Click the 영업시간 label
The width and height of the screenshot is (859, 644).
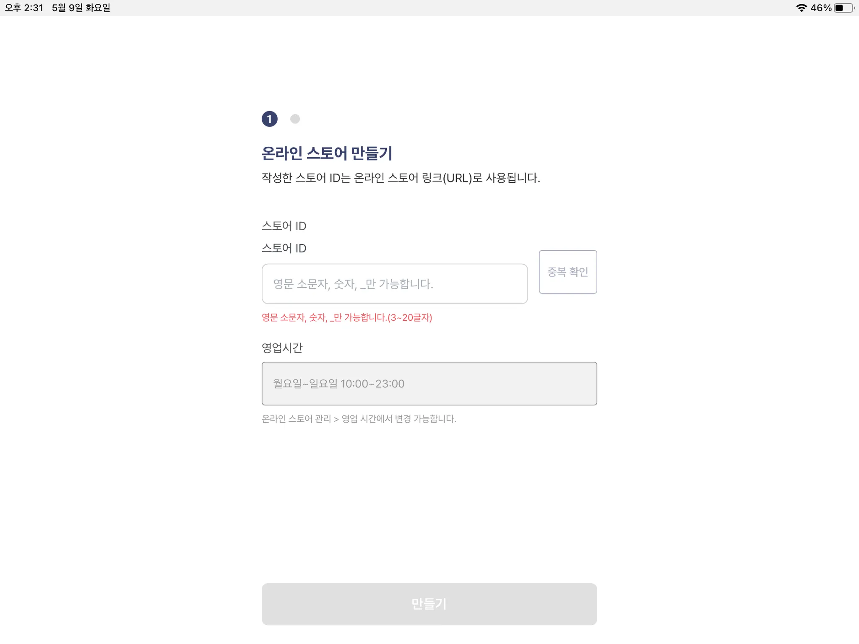point(282,348)
